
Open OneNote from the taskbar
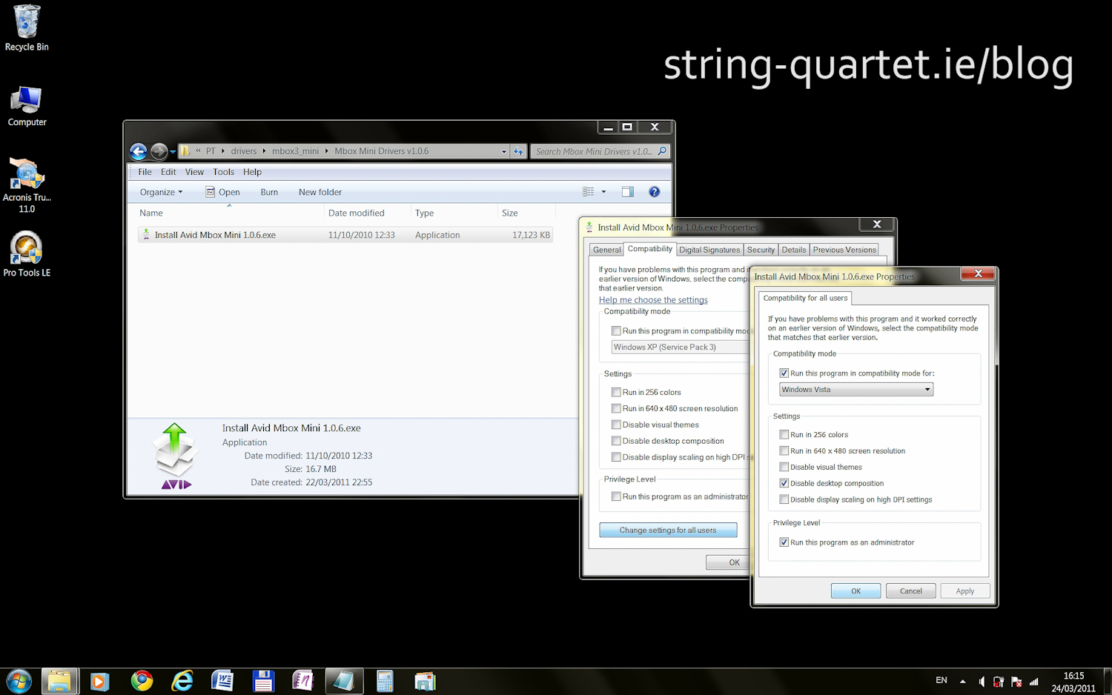click(x=303, y=681)
